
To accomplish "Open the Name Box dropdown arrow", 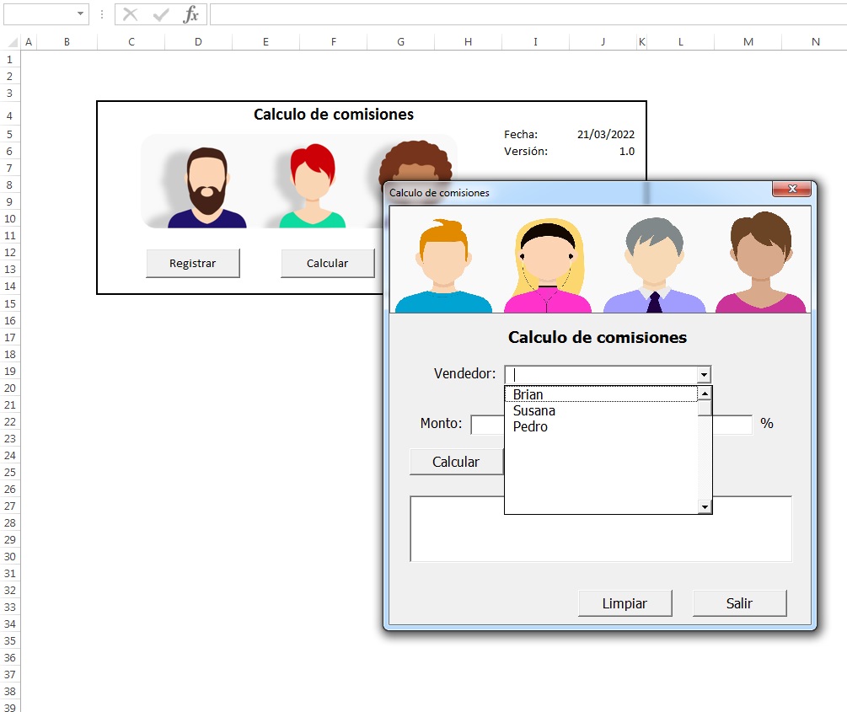I will click(80, 13).
